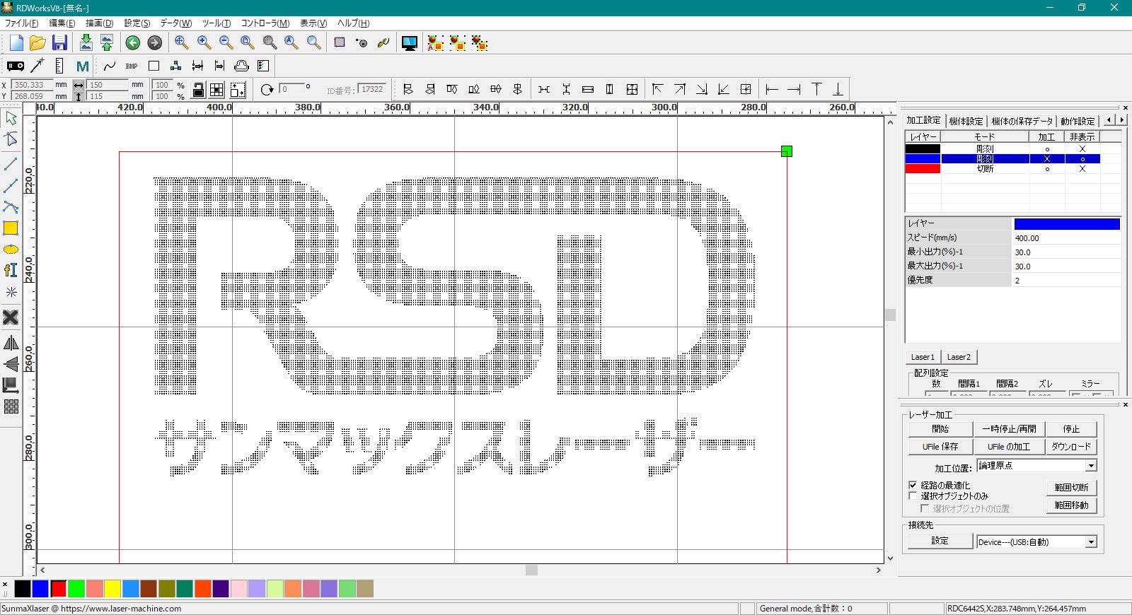Open file using folder icon

(x=37, y=43)
